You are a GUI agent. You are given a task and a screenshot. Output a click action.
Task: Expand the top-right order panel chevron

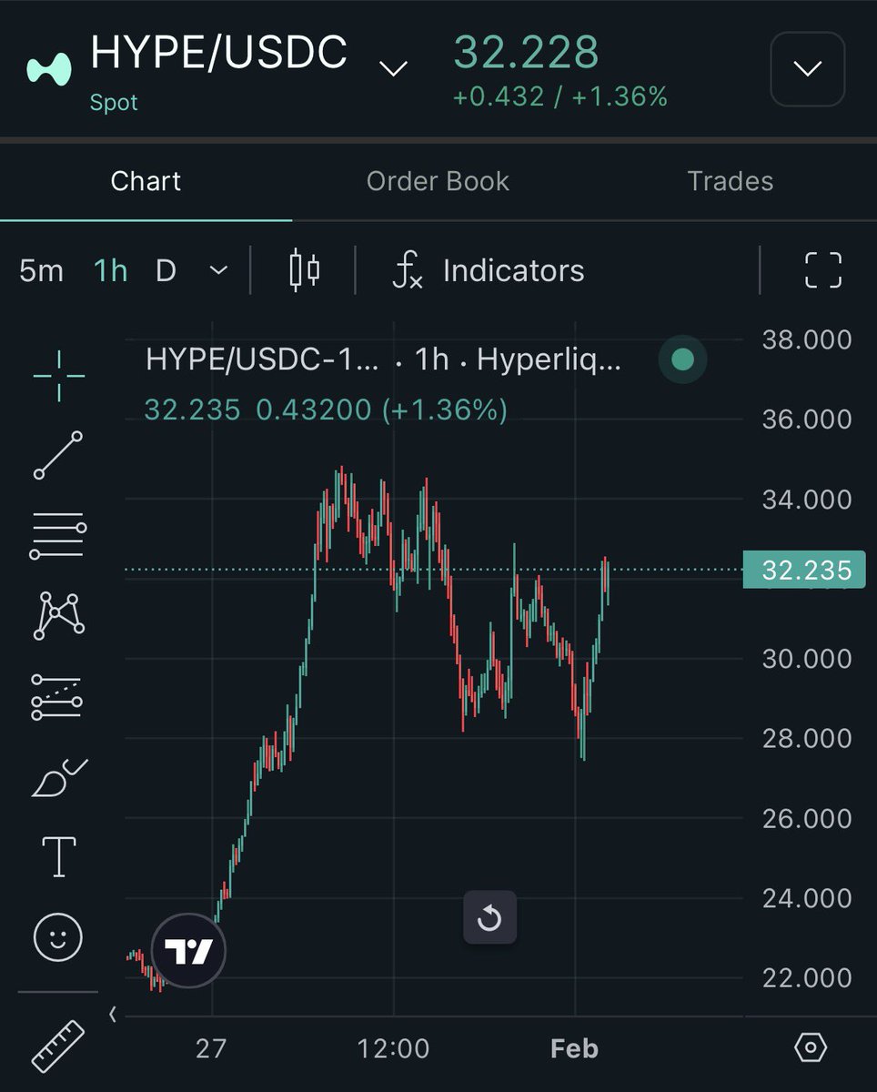pos(806,68)
